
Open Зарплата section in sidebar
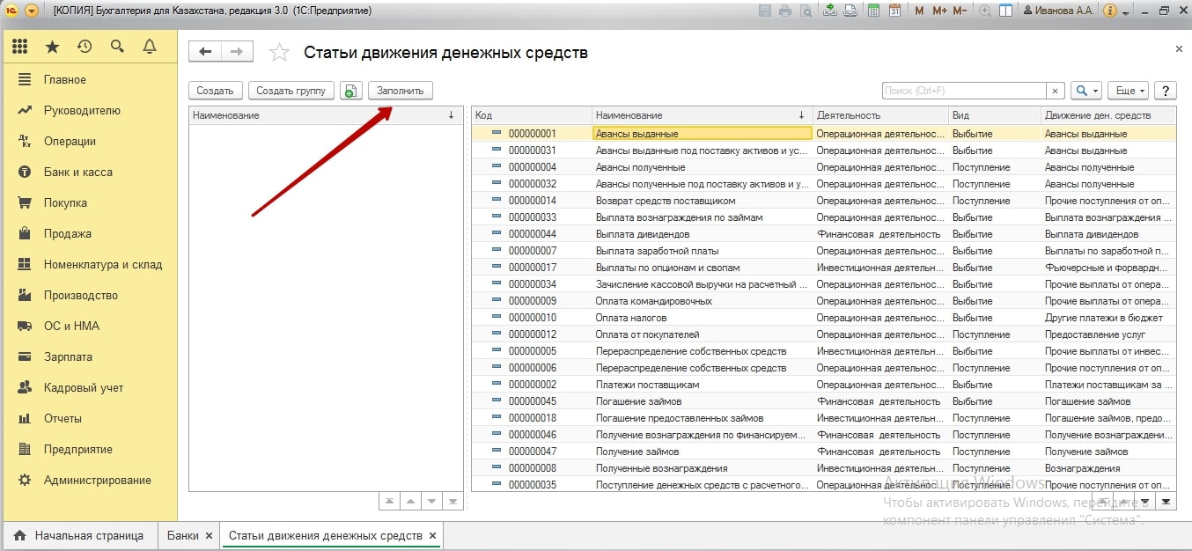coord(68,356)
